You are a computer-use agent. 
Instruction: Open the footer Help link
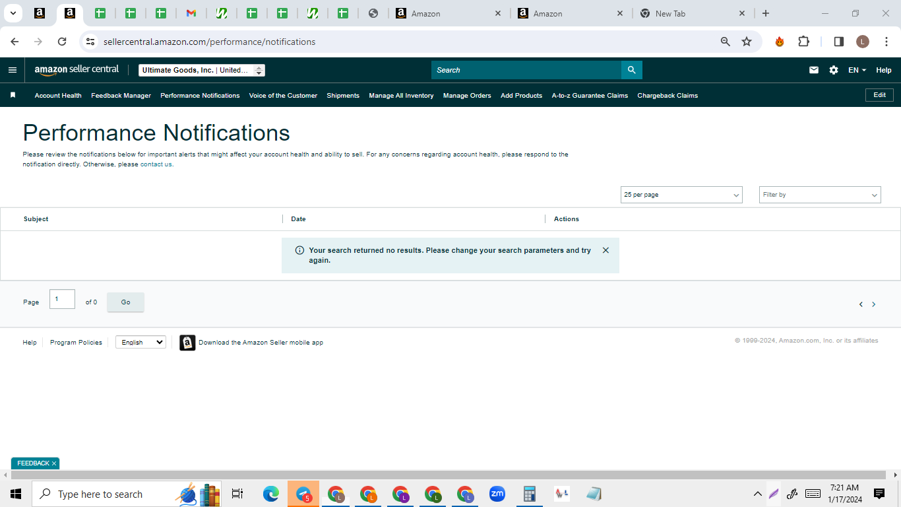pos(30,343)
